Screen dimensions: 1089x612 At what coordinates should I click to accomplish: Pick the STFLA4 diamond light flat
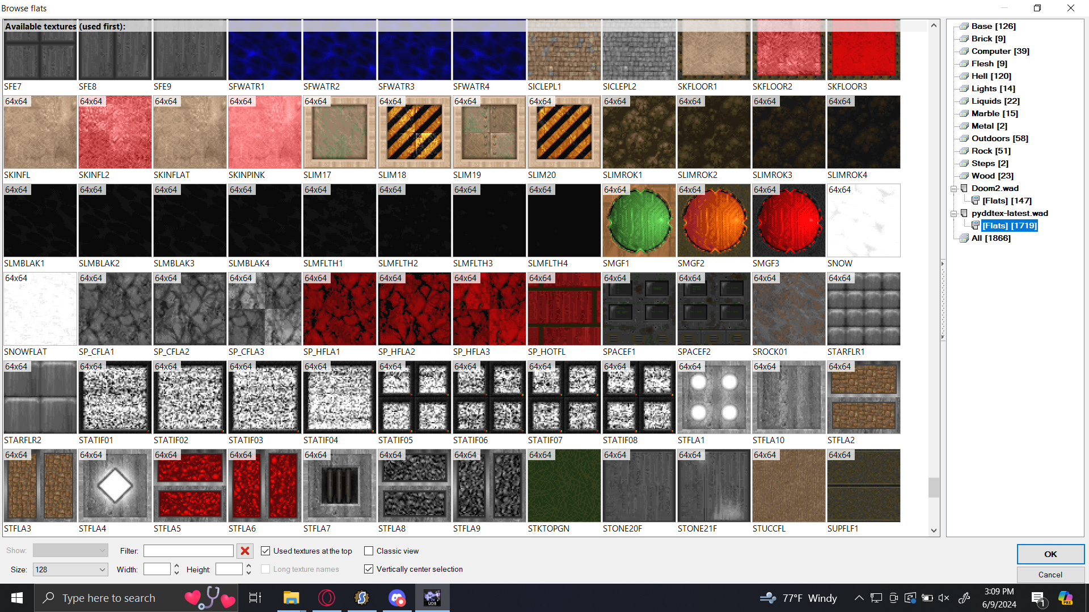coord(115,486)
